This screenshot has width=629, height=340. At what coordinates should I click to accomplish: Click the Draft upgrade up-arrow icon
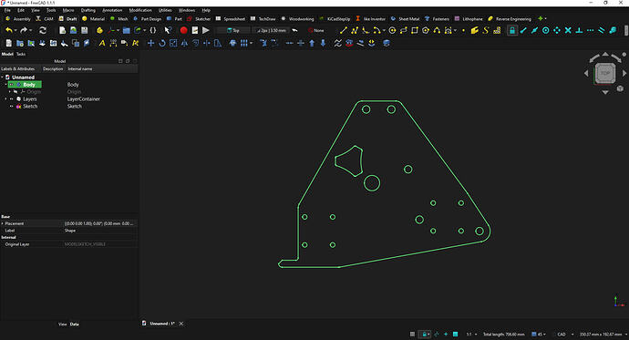coord(312,43)
